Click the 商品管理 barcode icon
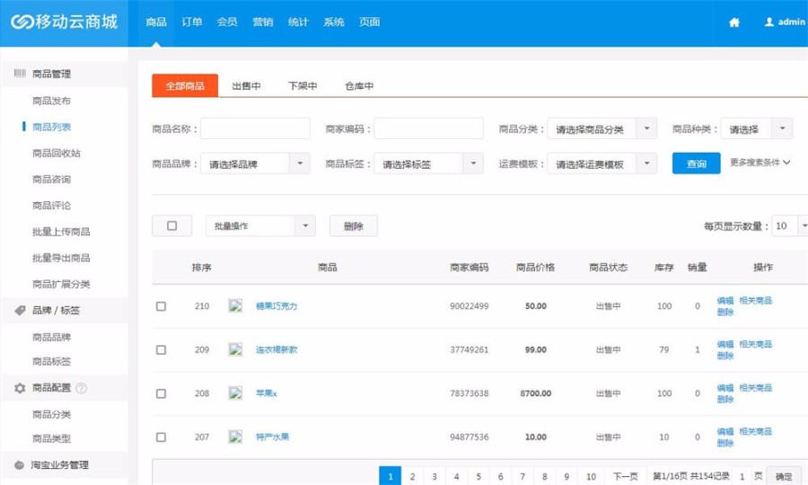The width and height of the screenshot is (808, 485). coord(20,74)
